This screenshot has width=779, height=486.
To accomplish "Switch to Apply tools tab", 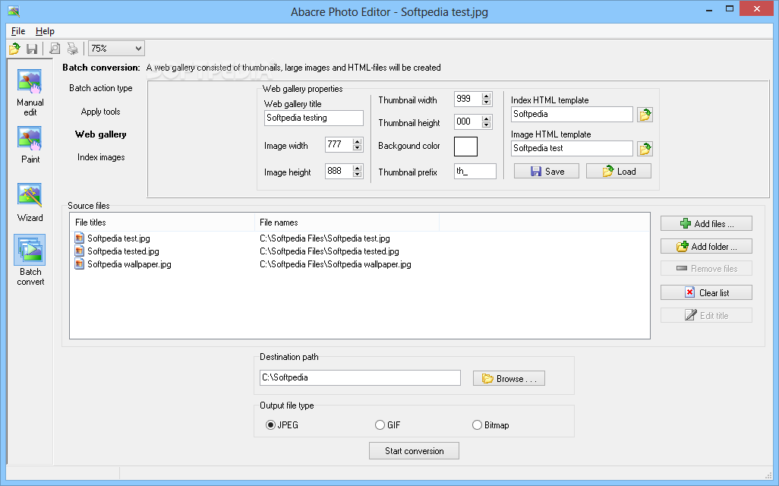I will tap(101, 112).
